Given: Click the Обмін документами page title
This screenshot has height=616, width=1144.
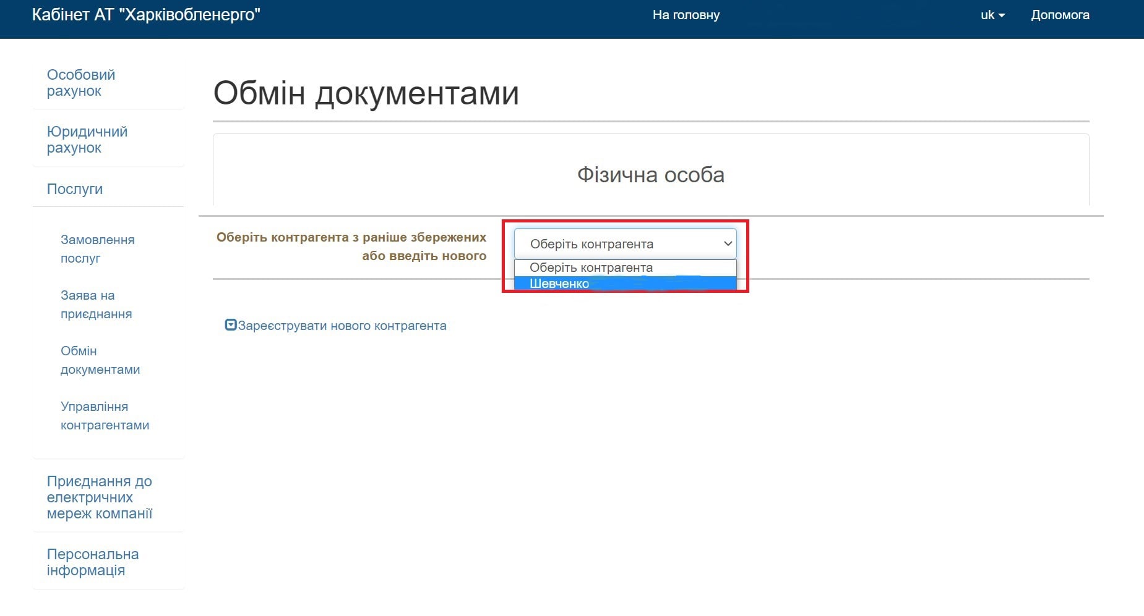Looking at the screenshot, I should point(366,93).
